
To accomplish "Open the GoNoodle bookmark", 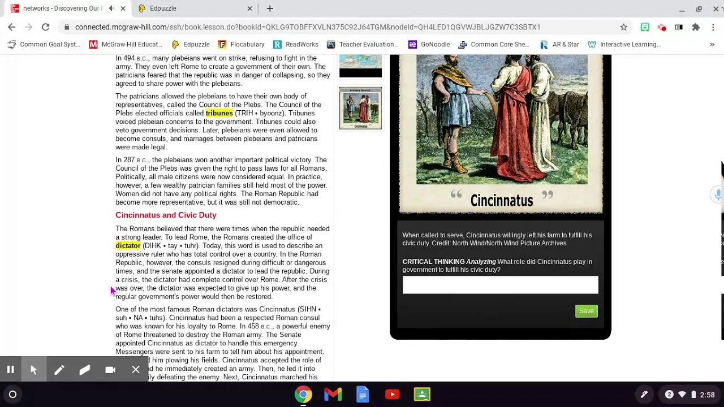I will [429, 44].
